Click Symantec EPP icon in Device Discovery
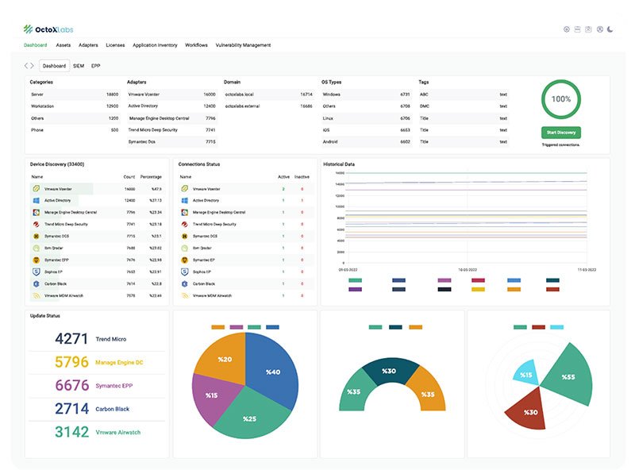Screen dimensions: 635x470 point(36,260)
